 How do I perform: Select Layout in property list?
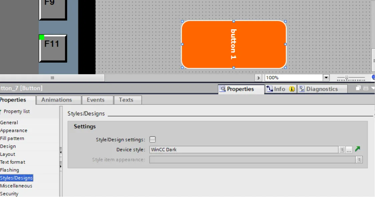(8, 154)
